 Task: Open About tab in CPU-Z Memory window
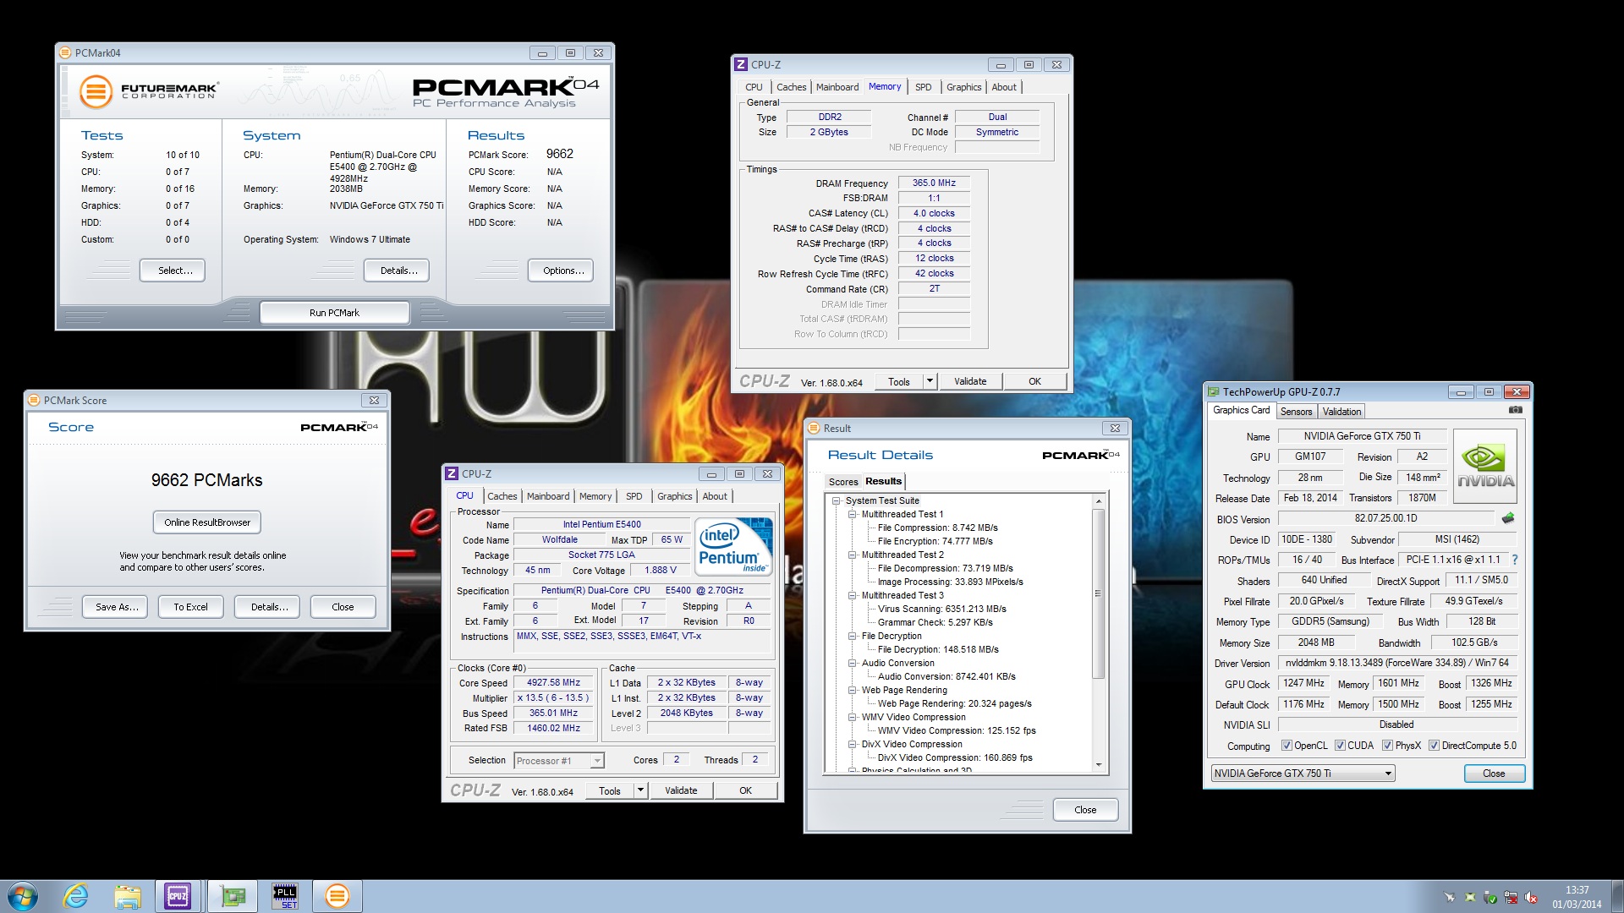click(1004, 87)
